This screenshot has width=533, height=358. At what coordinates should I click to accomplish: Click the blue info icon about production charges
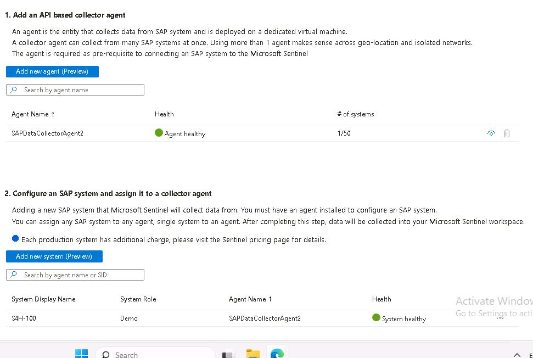[x=15, y=239]
